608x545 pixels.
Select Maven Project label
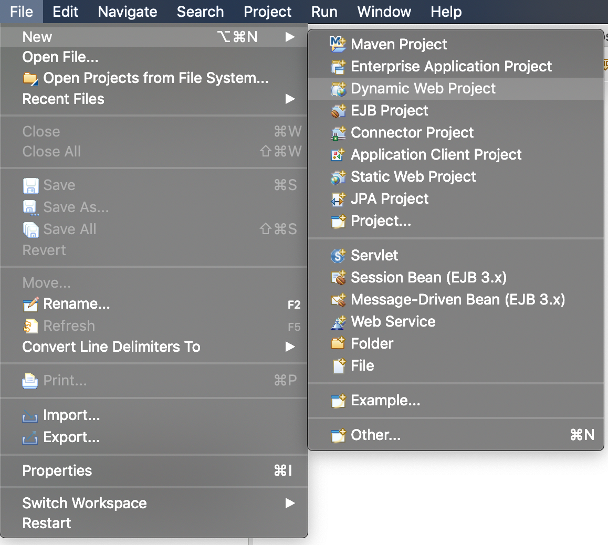click(399, 45)
